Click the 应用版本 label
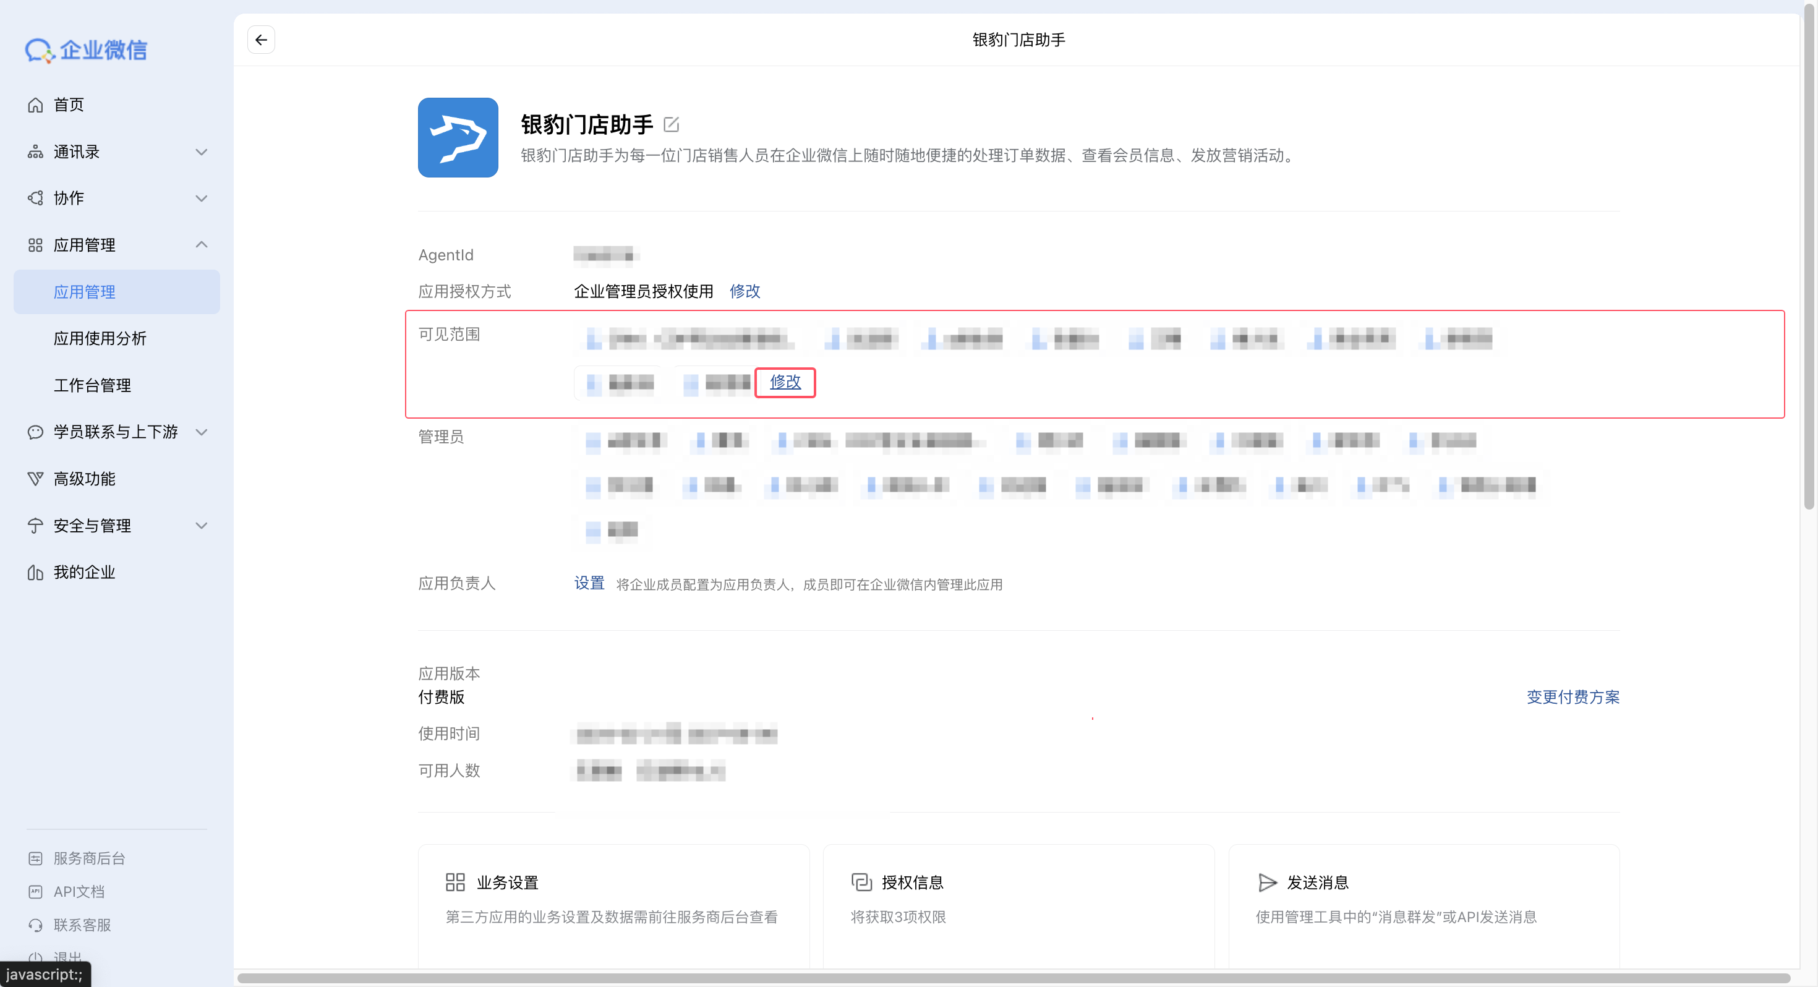The width and height of the screenshot is (1818, 987). pyautogui.click(x=449, y=673)
